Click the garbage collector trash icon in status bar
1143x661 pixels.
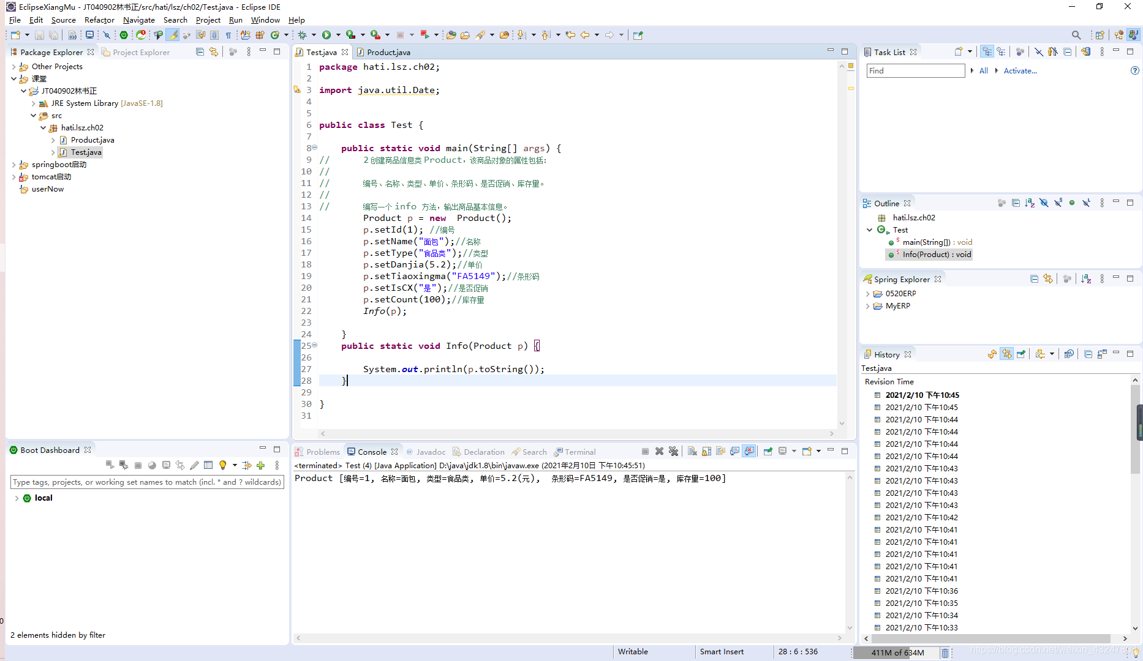point(945,652)
